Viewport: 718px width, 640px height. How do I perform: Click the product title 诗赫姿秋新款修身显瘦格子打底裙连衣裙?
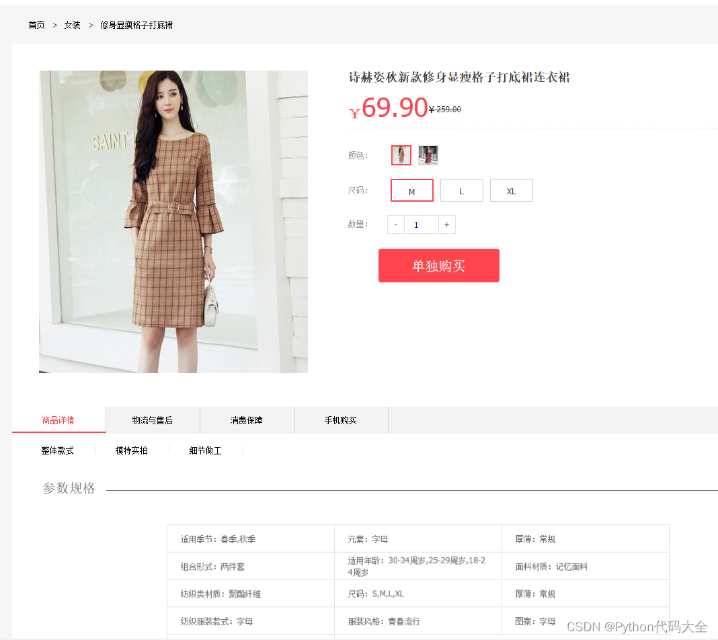459,77
